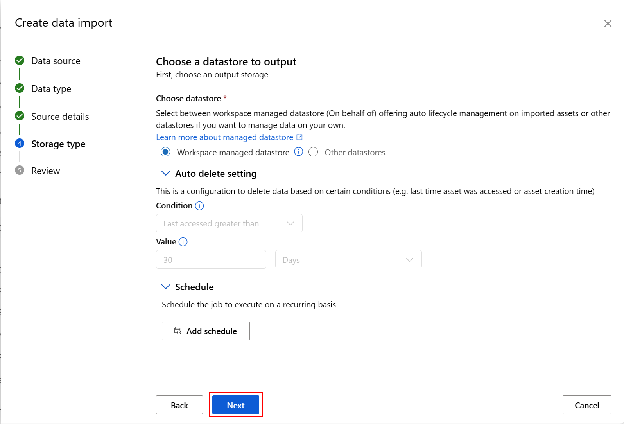Open the Last accessed greater than dropdown

click(229, 223)
